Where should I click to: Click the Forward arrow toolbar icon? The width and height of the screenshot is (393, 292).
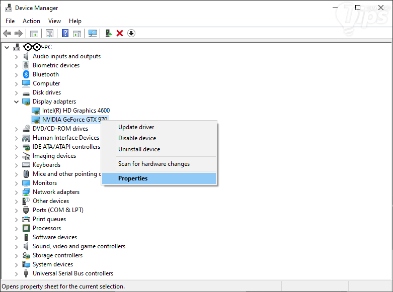click(x=19, y=33)
